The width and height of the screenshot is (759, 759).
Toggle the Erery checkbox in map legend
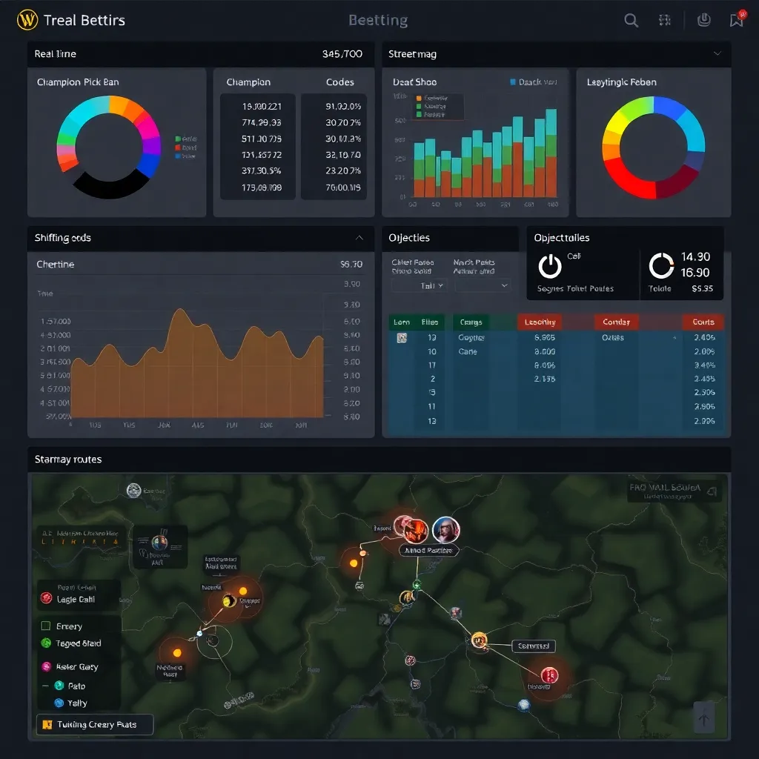pos(46,626)
